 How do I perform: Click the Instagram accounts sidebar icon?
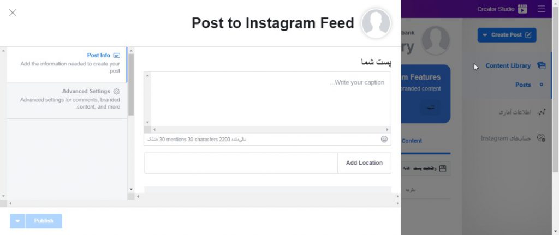click(541, 138)
